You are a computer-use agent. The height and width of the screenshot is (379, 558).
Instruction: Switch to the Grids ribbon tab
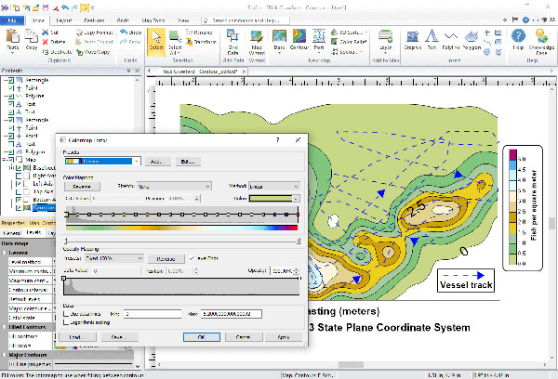pyautogui.click(x=123, y=20)
